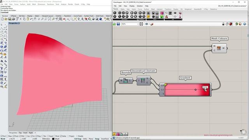The height and width of the screenshot is (140, 249).
Task: Click the SmartTrack status bar button
Action: 105,139
